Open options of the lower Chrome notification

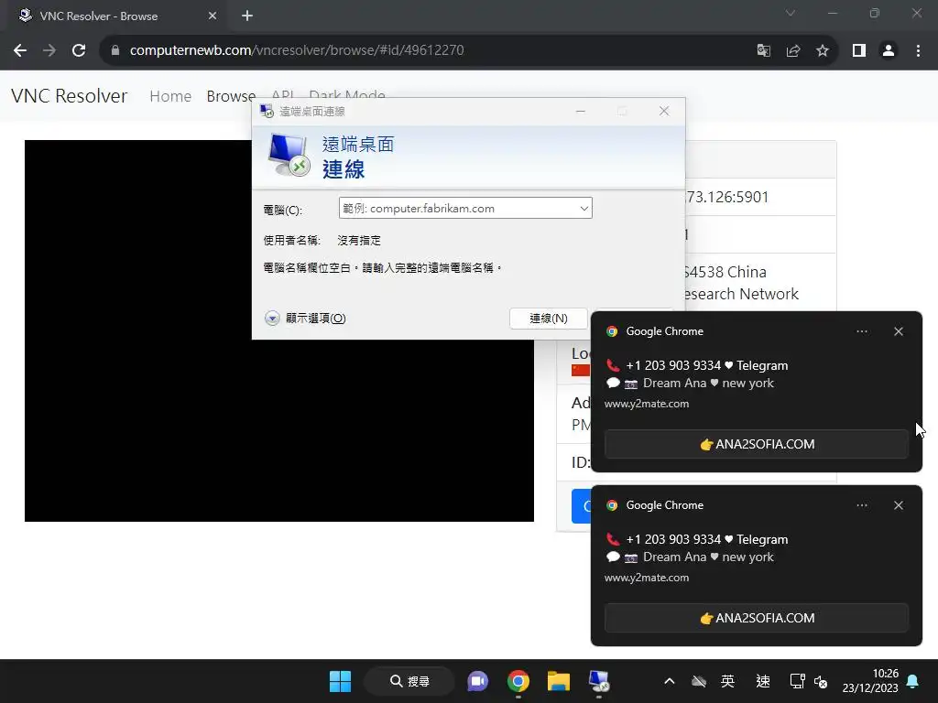[x=862, y=505]
